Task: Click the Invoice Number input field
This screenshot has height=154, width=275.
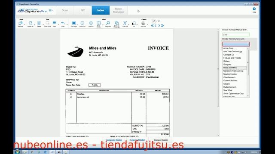Action: click(236, 35)
